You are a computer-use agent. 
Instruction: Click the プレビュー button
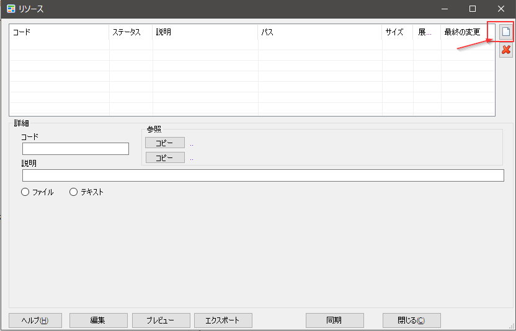[161, 320]
